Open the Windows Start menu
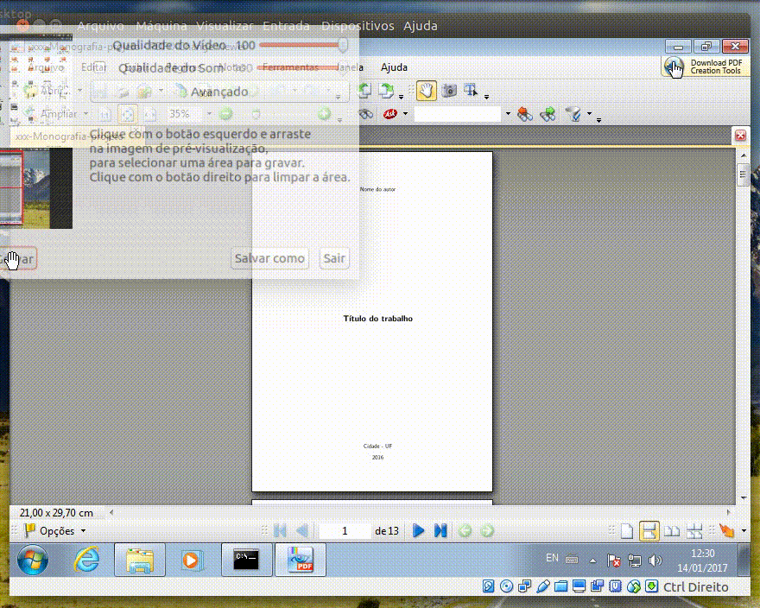The height and width of the screenshot is (608, 760). (x=33, y=560)
